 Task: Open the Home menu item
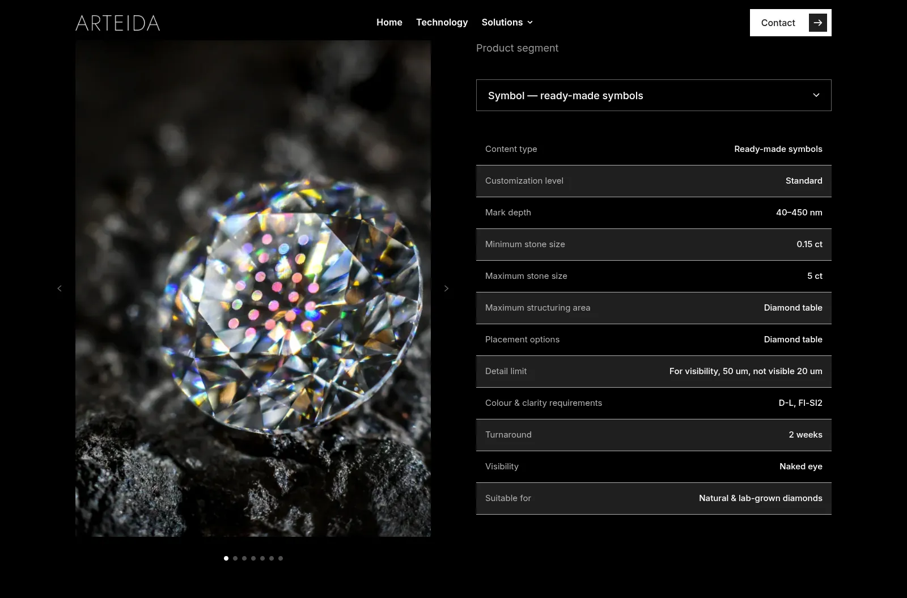click(389, 22)
